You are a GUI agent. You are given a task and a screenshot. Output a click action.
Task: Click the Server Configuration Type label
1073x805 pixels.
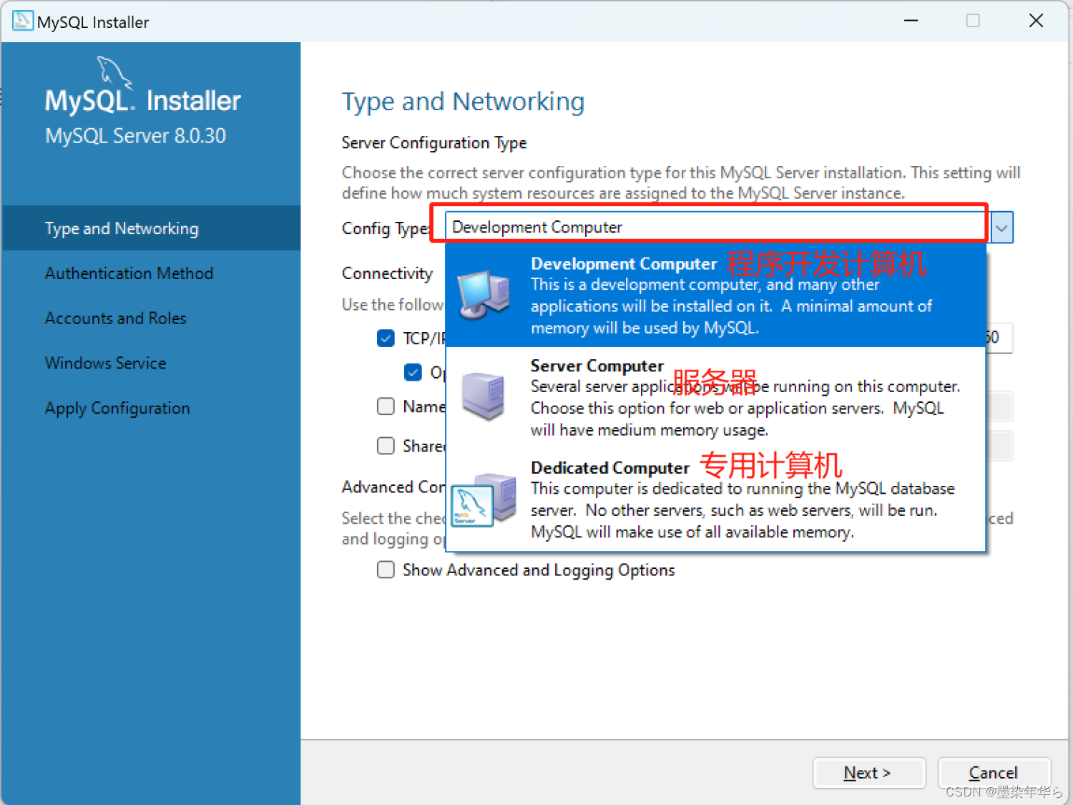point(434,143)
